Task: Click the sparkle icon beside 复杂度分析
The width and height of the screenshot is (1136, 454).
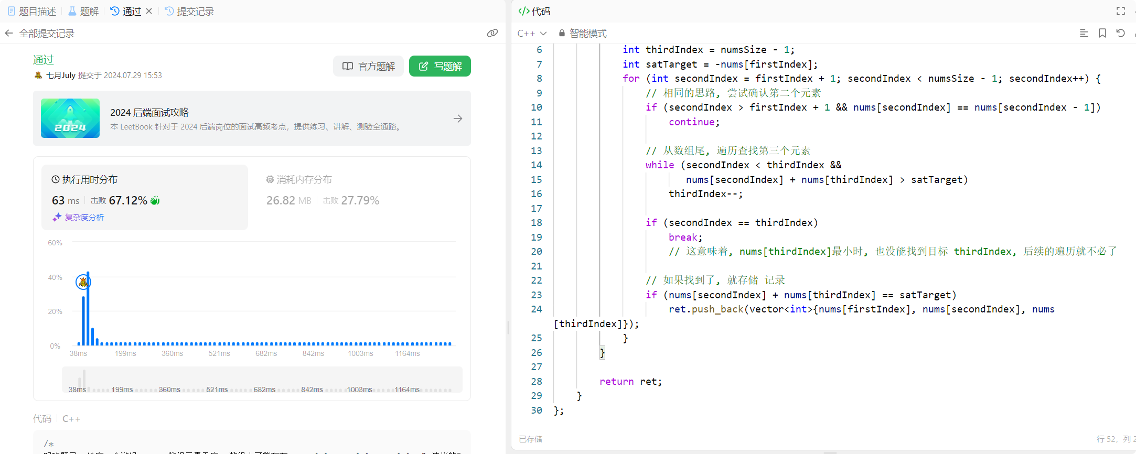Action: click(57, 217)
